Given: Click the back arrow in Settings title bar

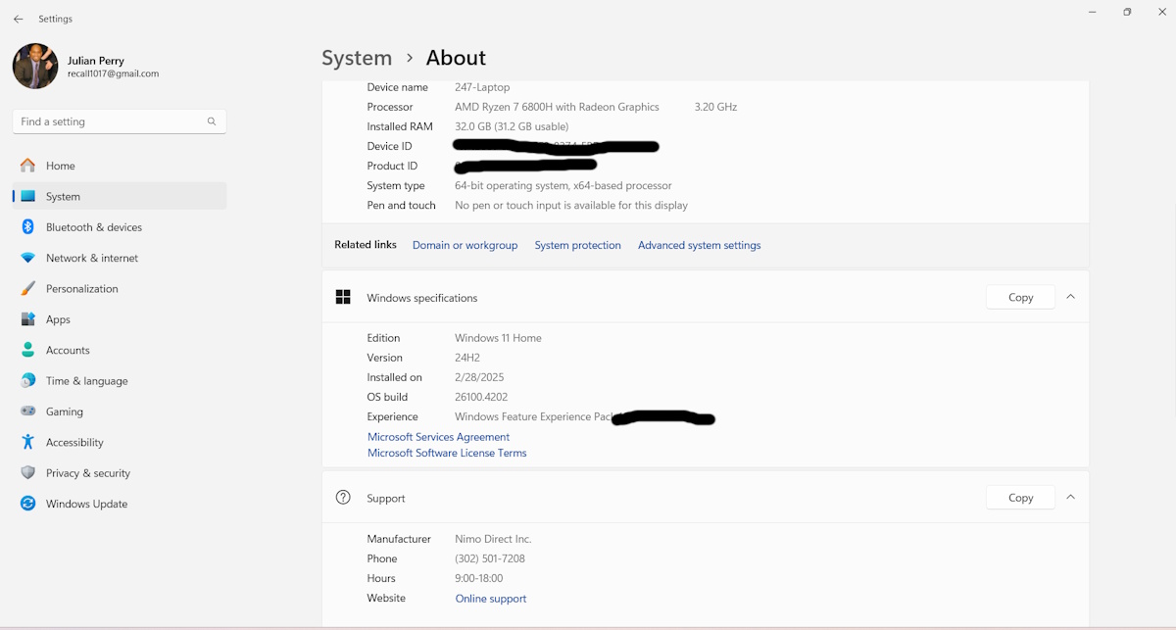Looking at the screenshot, I should click(18, 19).
